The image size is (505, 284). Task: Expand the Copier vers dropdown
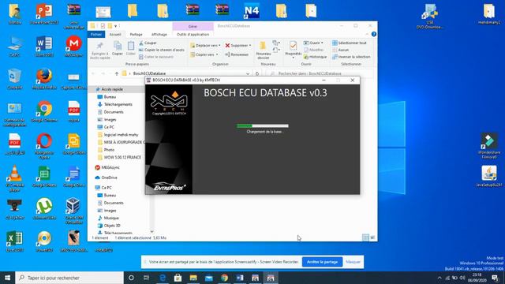217,54
